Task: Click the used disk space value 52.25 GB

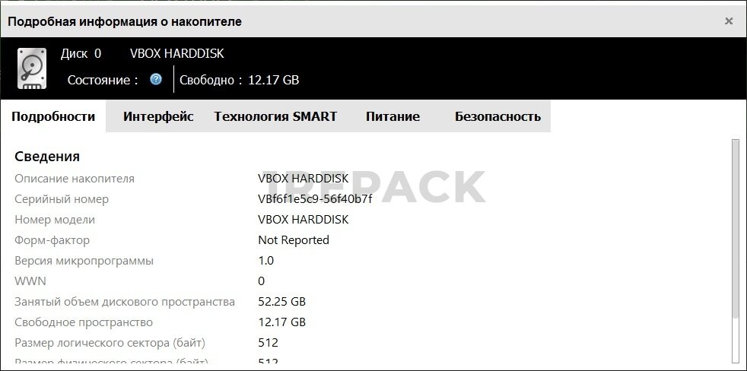Action: [281, 302]
